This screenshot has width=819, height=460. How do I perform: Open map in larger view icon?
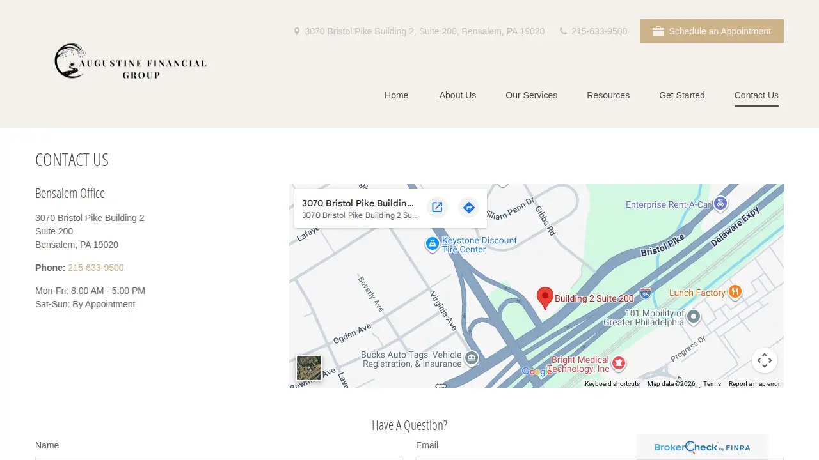(x=437, y=207)
